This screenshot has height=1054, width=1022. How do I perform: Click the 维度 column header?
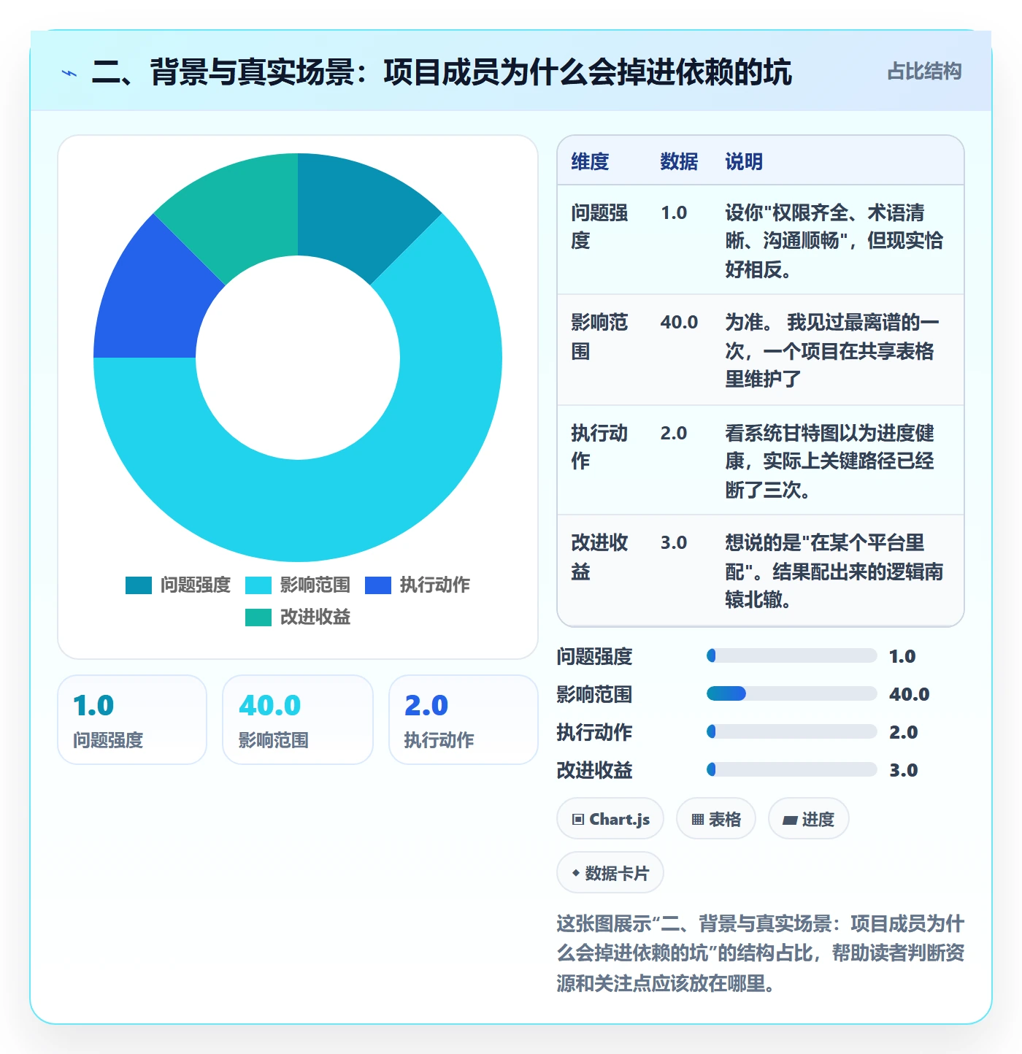(590, 161)
